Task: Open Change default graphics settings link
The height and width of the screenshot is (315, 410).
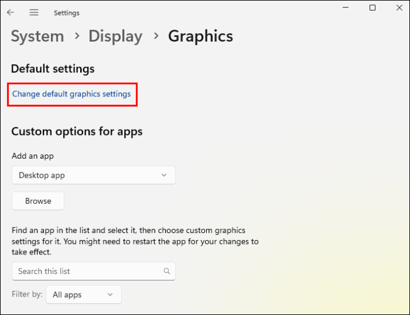Action: point(71,94)
